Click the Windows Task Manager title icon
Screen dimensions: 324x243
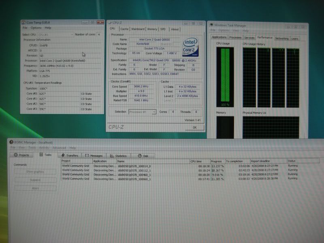click(x=211, y=25)
